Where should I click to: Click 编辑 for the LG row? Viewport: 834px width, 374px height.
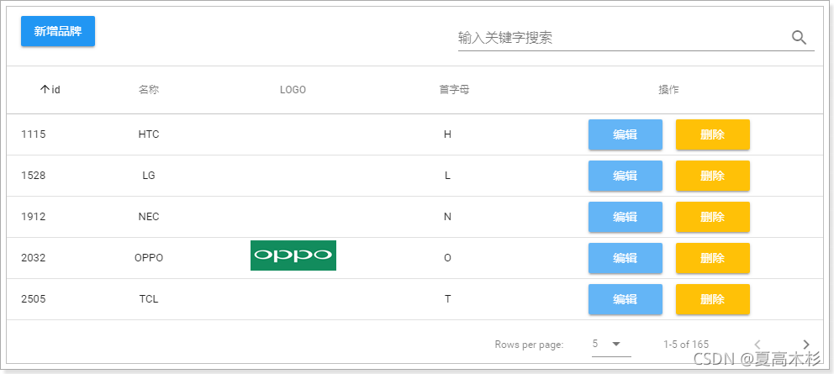coord(625,176)
